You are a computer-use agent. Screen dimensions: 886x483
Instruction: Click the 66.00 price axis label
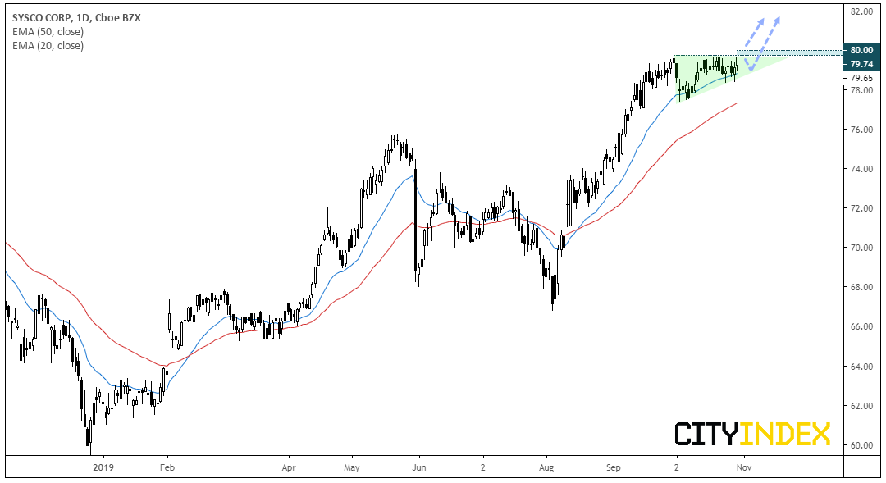point(861,326)
